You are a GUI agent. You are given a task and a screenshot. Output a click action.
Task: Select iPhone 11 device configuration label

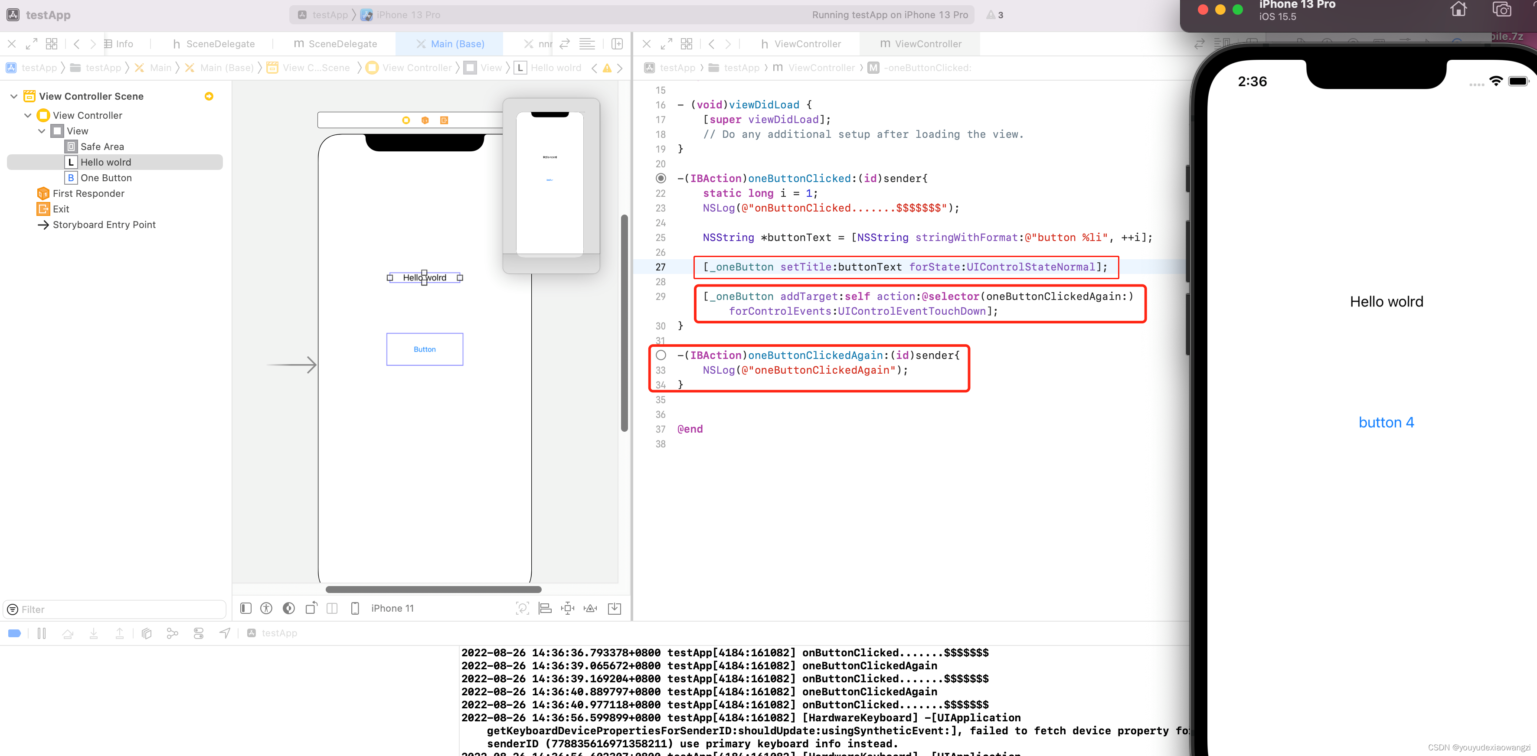click(x=392, y=608)
